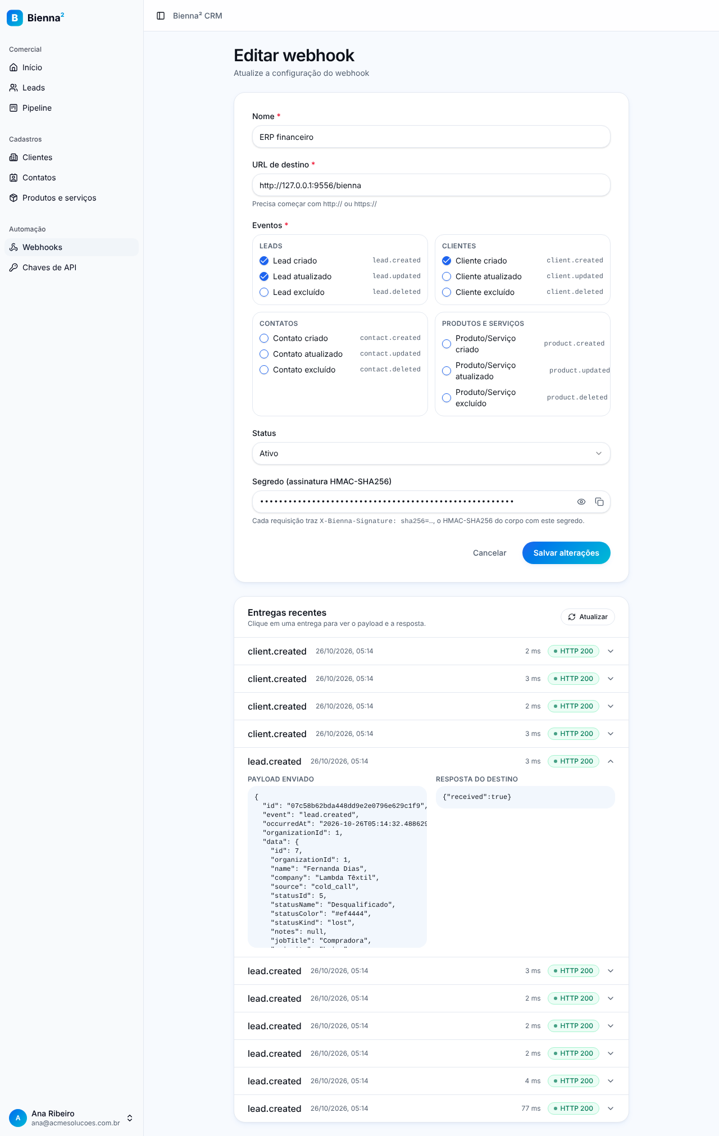719x1136 pixels.
Task: Click into the Nome input field
Action: tap(431, 137)
